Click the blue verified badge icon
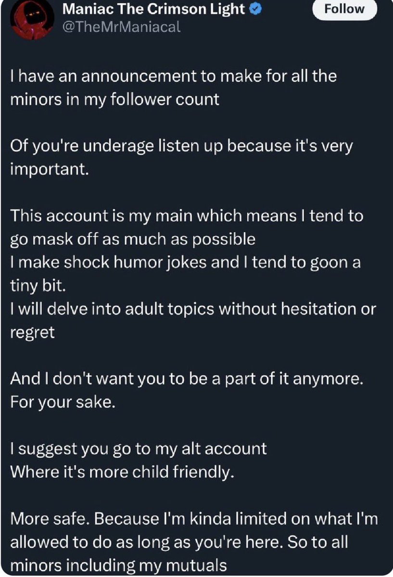 click(x=255, y=9)
